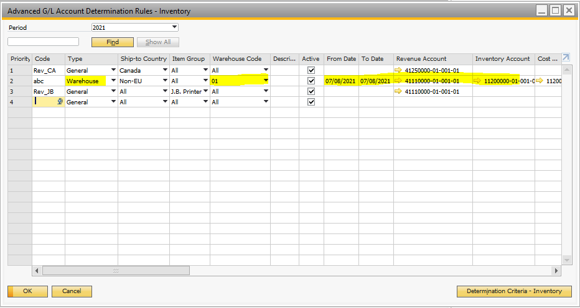Minimize the Determination Rules window
Image resolution: width=580 pixels, height=308 pixels.
point(542,11)
